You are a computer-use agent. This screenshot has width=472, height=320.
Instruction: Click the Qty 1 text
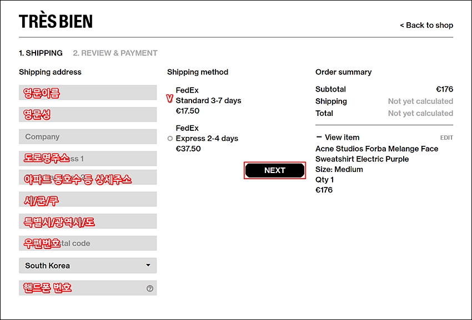point(324,180)
